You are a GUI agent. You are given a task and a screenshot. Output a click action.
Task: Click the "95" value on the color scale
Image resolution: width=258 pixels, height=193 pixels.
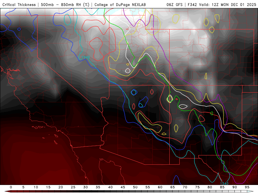coord(247,187)
